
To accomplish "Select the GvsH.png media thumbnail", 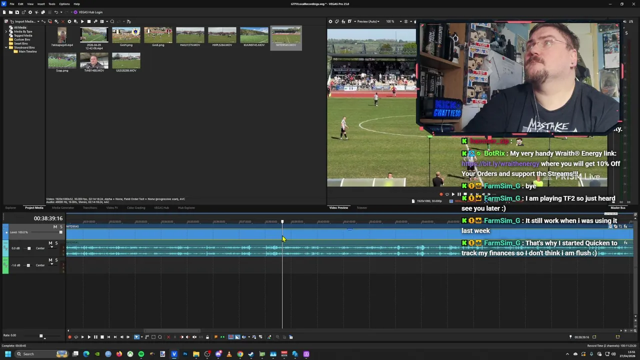I will 126,35.
